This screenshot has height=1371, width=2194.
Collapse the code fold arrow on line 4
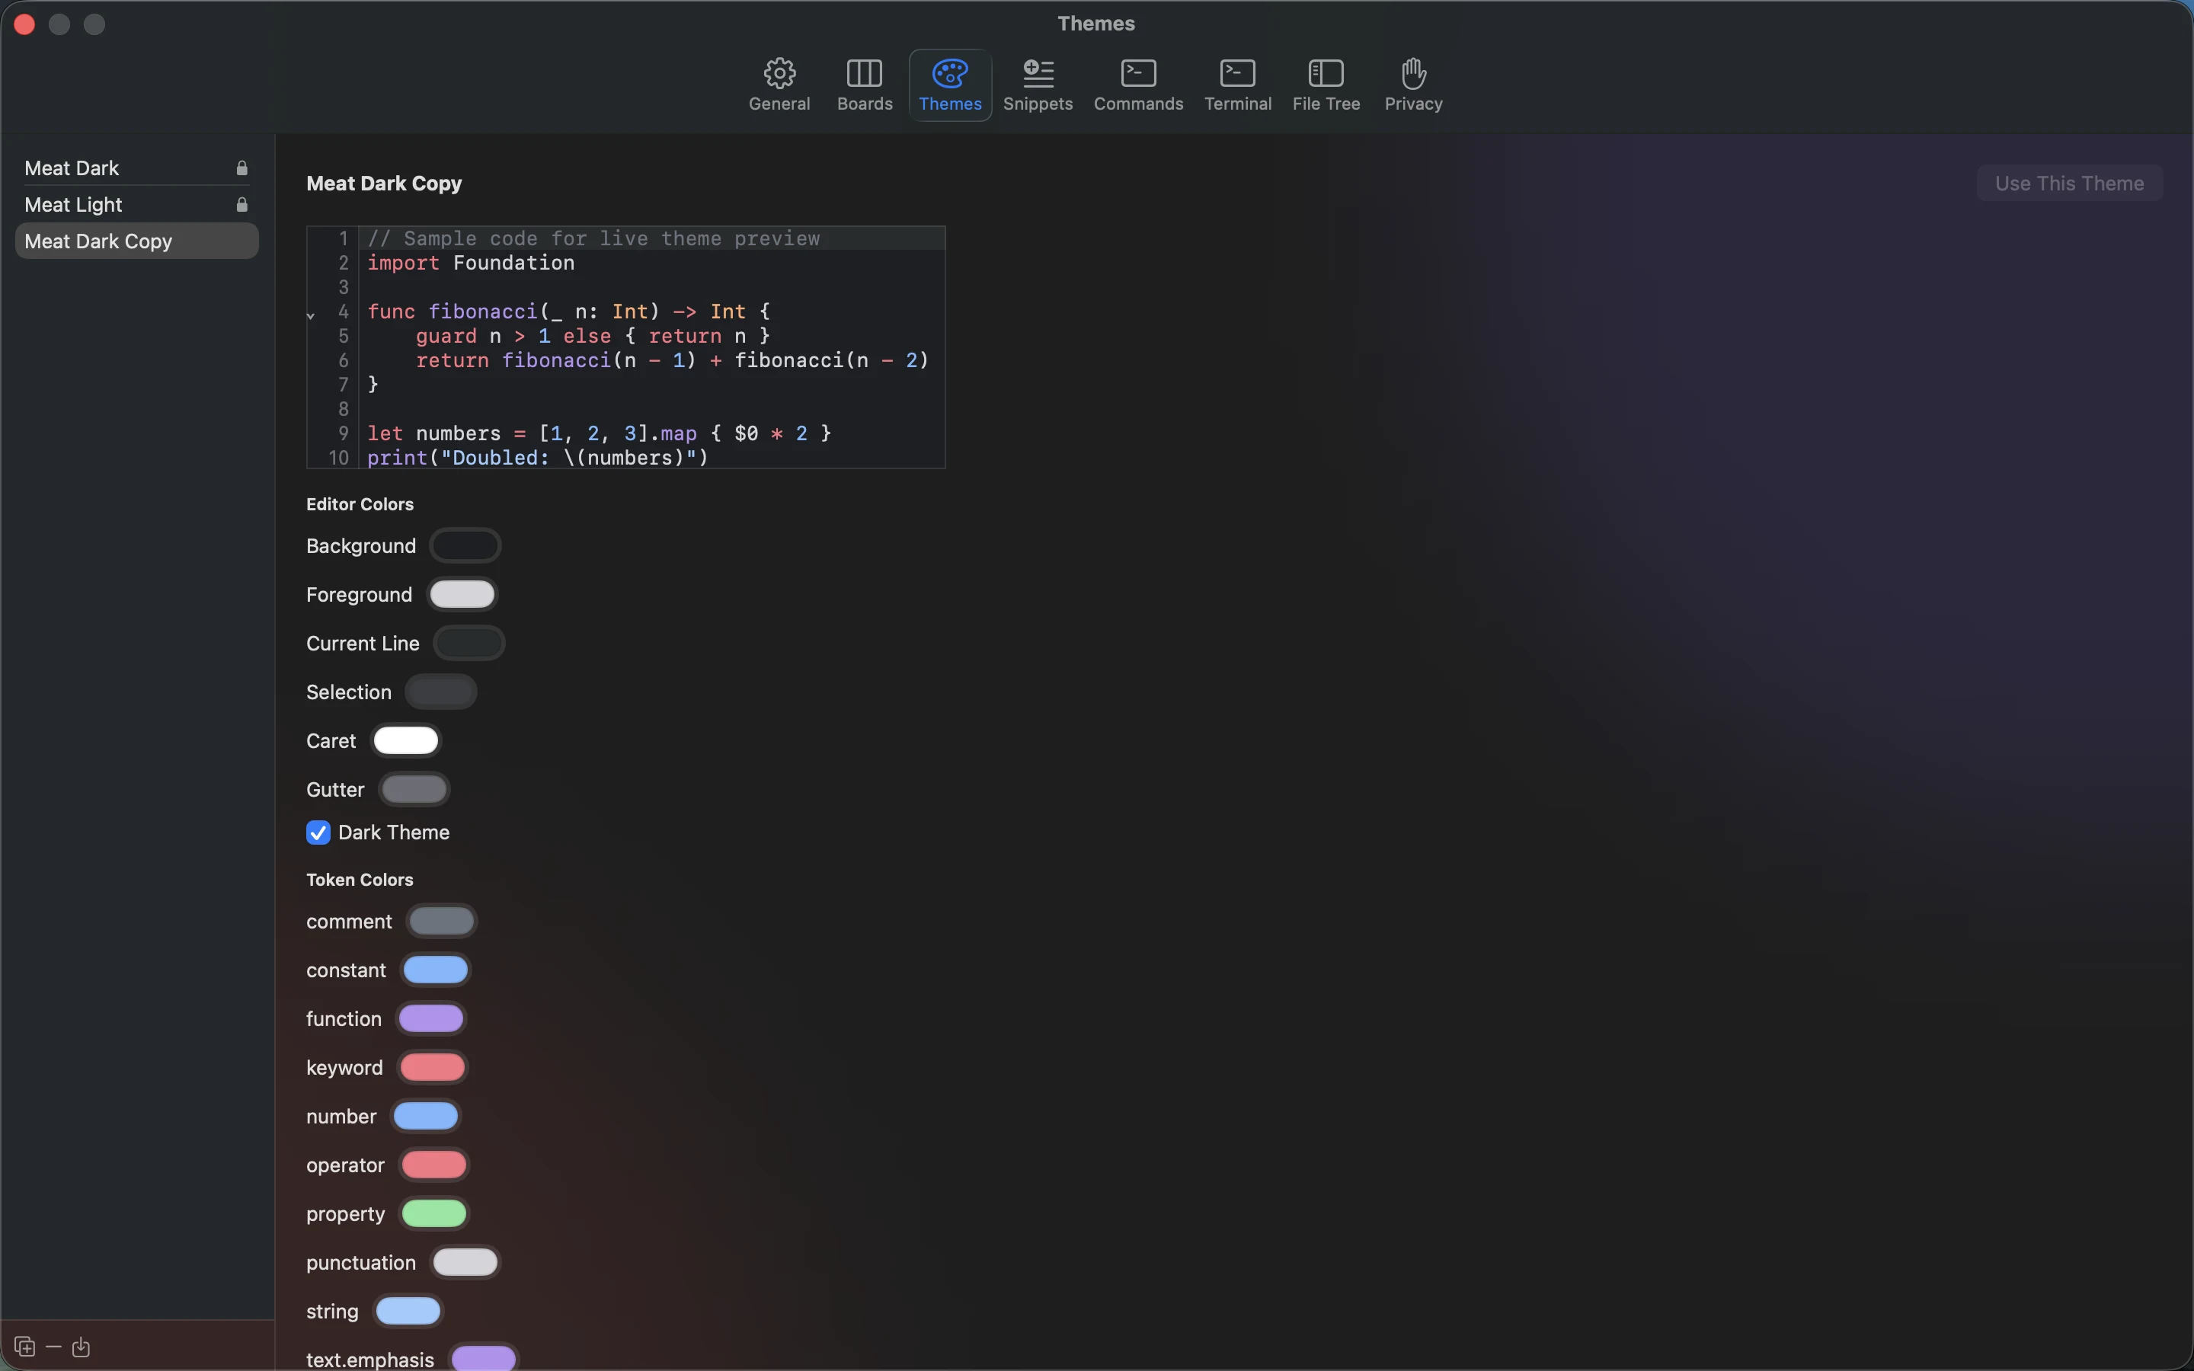[311, 315]
